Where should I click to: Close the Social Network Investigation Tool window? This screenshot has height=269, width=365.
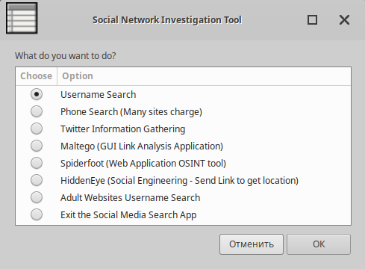[x=344, y=20]
